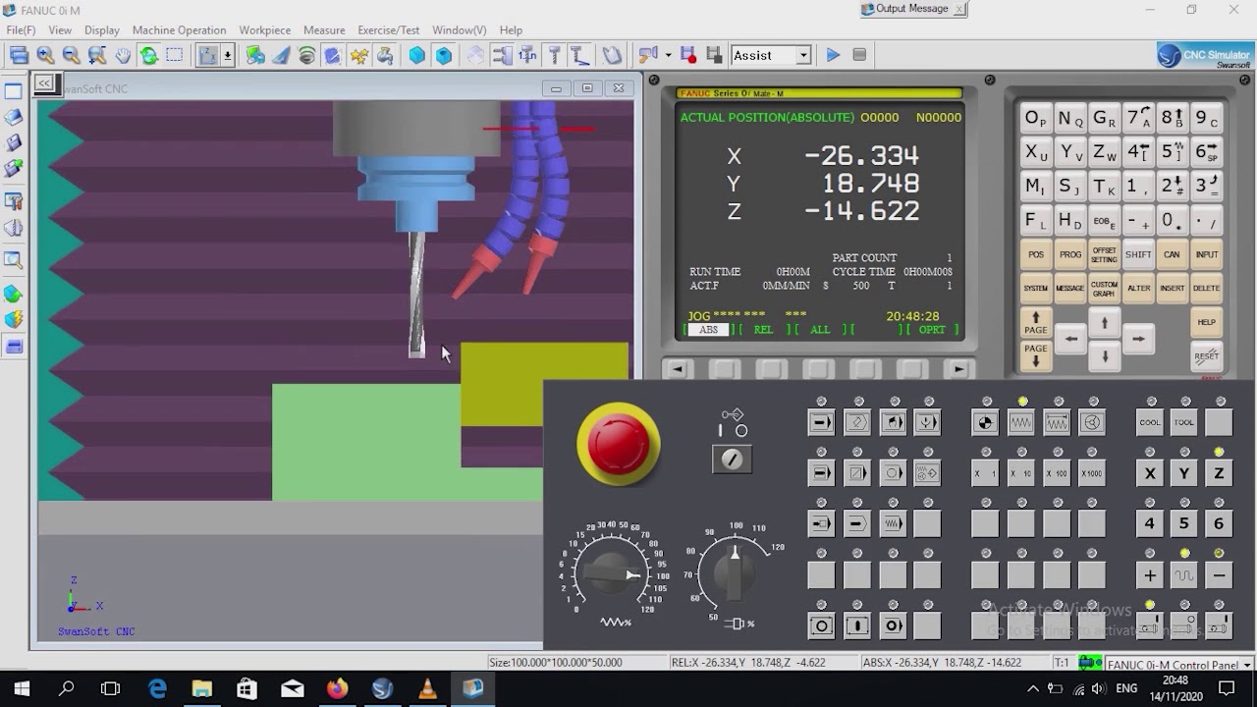Open the red record macro icon
Viewport: 1257px width, 707px height.
tap(688, 56)
